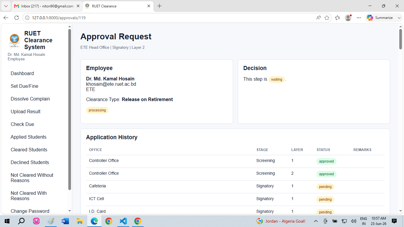The height and width of the screenshot is (227, 404).
Task: Open Check Due in the sidebar
Action: (x=22, y=124)
